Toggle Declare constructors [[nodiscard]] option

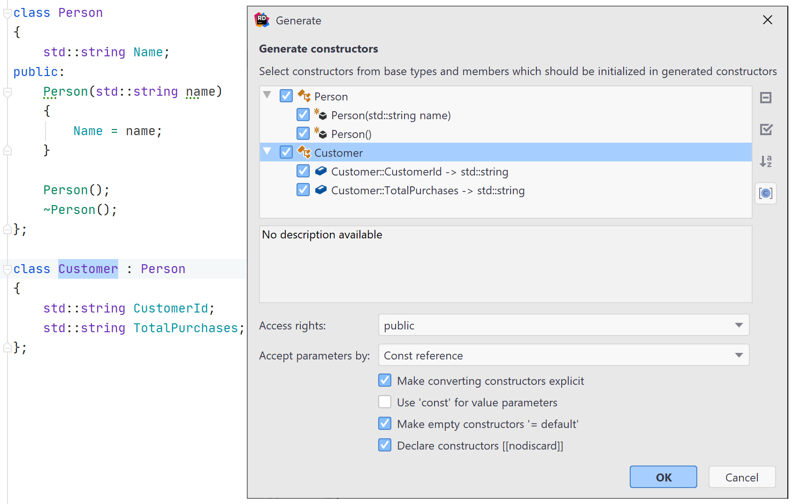pos(384,445)
